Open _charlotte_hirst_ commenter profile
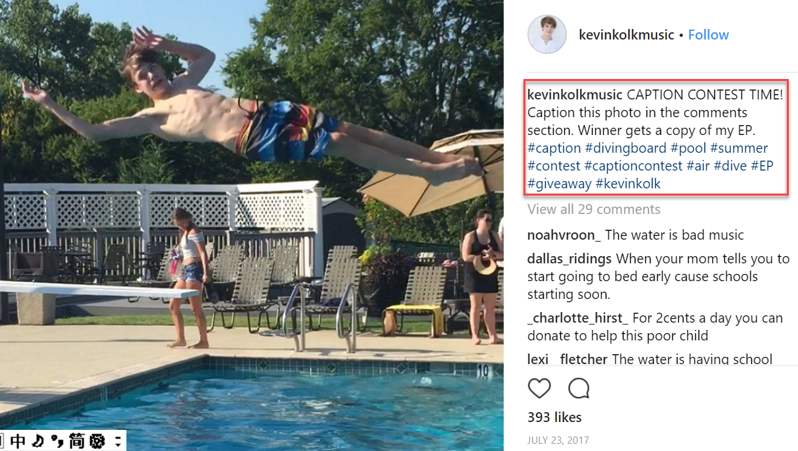The height and width of the screenshot is (451, 798). (577, 318)
